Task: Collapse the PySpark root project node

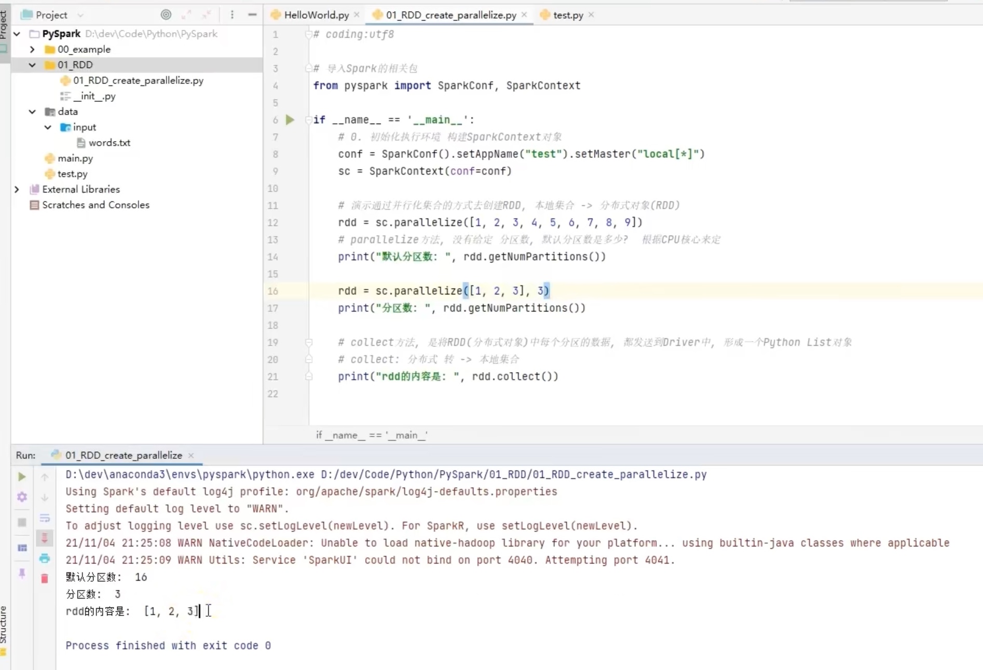Action: coord(17,34)
